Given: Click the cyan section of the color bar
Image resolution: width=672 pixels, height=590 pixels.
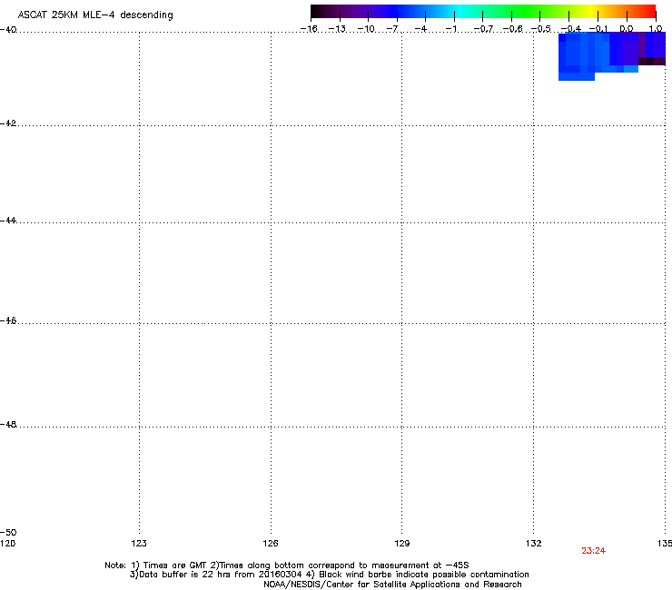Looking at the screenshot, I should pos(460,12).
